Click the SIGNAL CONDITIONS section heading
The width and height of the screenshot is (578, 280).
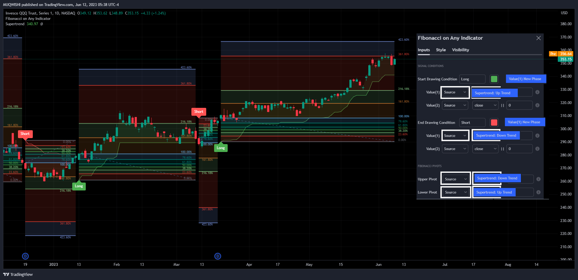pos(430,66)
